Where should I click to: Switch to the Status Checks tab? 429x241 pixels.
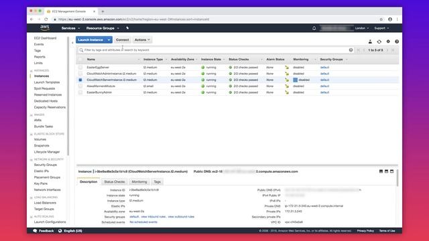coord(115,181)
